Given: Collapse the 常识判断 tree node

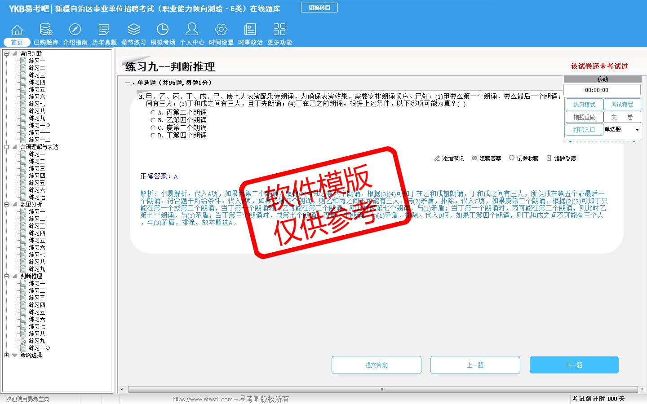Looking at the screenshot, I should [7, 53].
